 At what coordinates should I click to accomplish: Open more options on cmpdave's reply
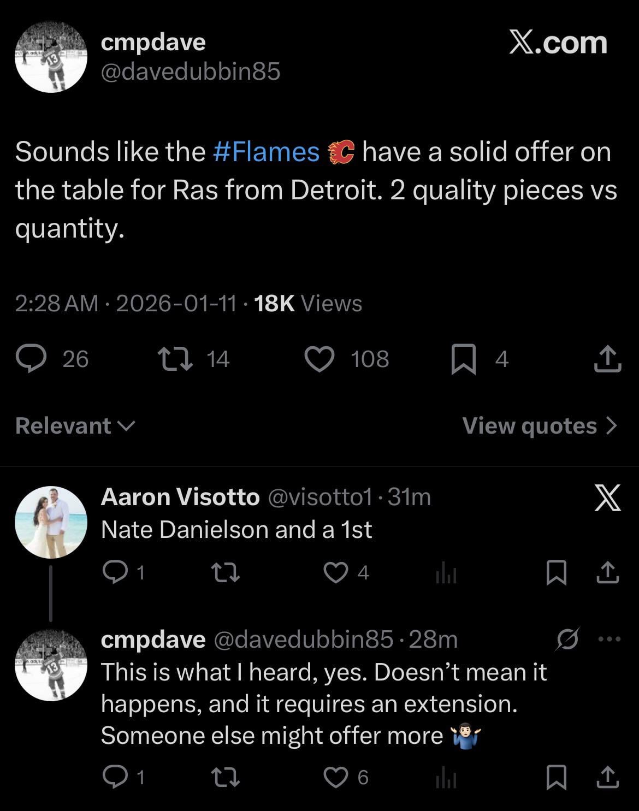coord(610,639)
